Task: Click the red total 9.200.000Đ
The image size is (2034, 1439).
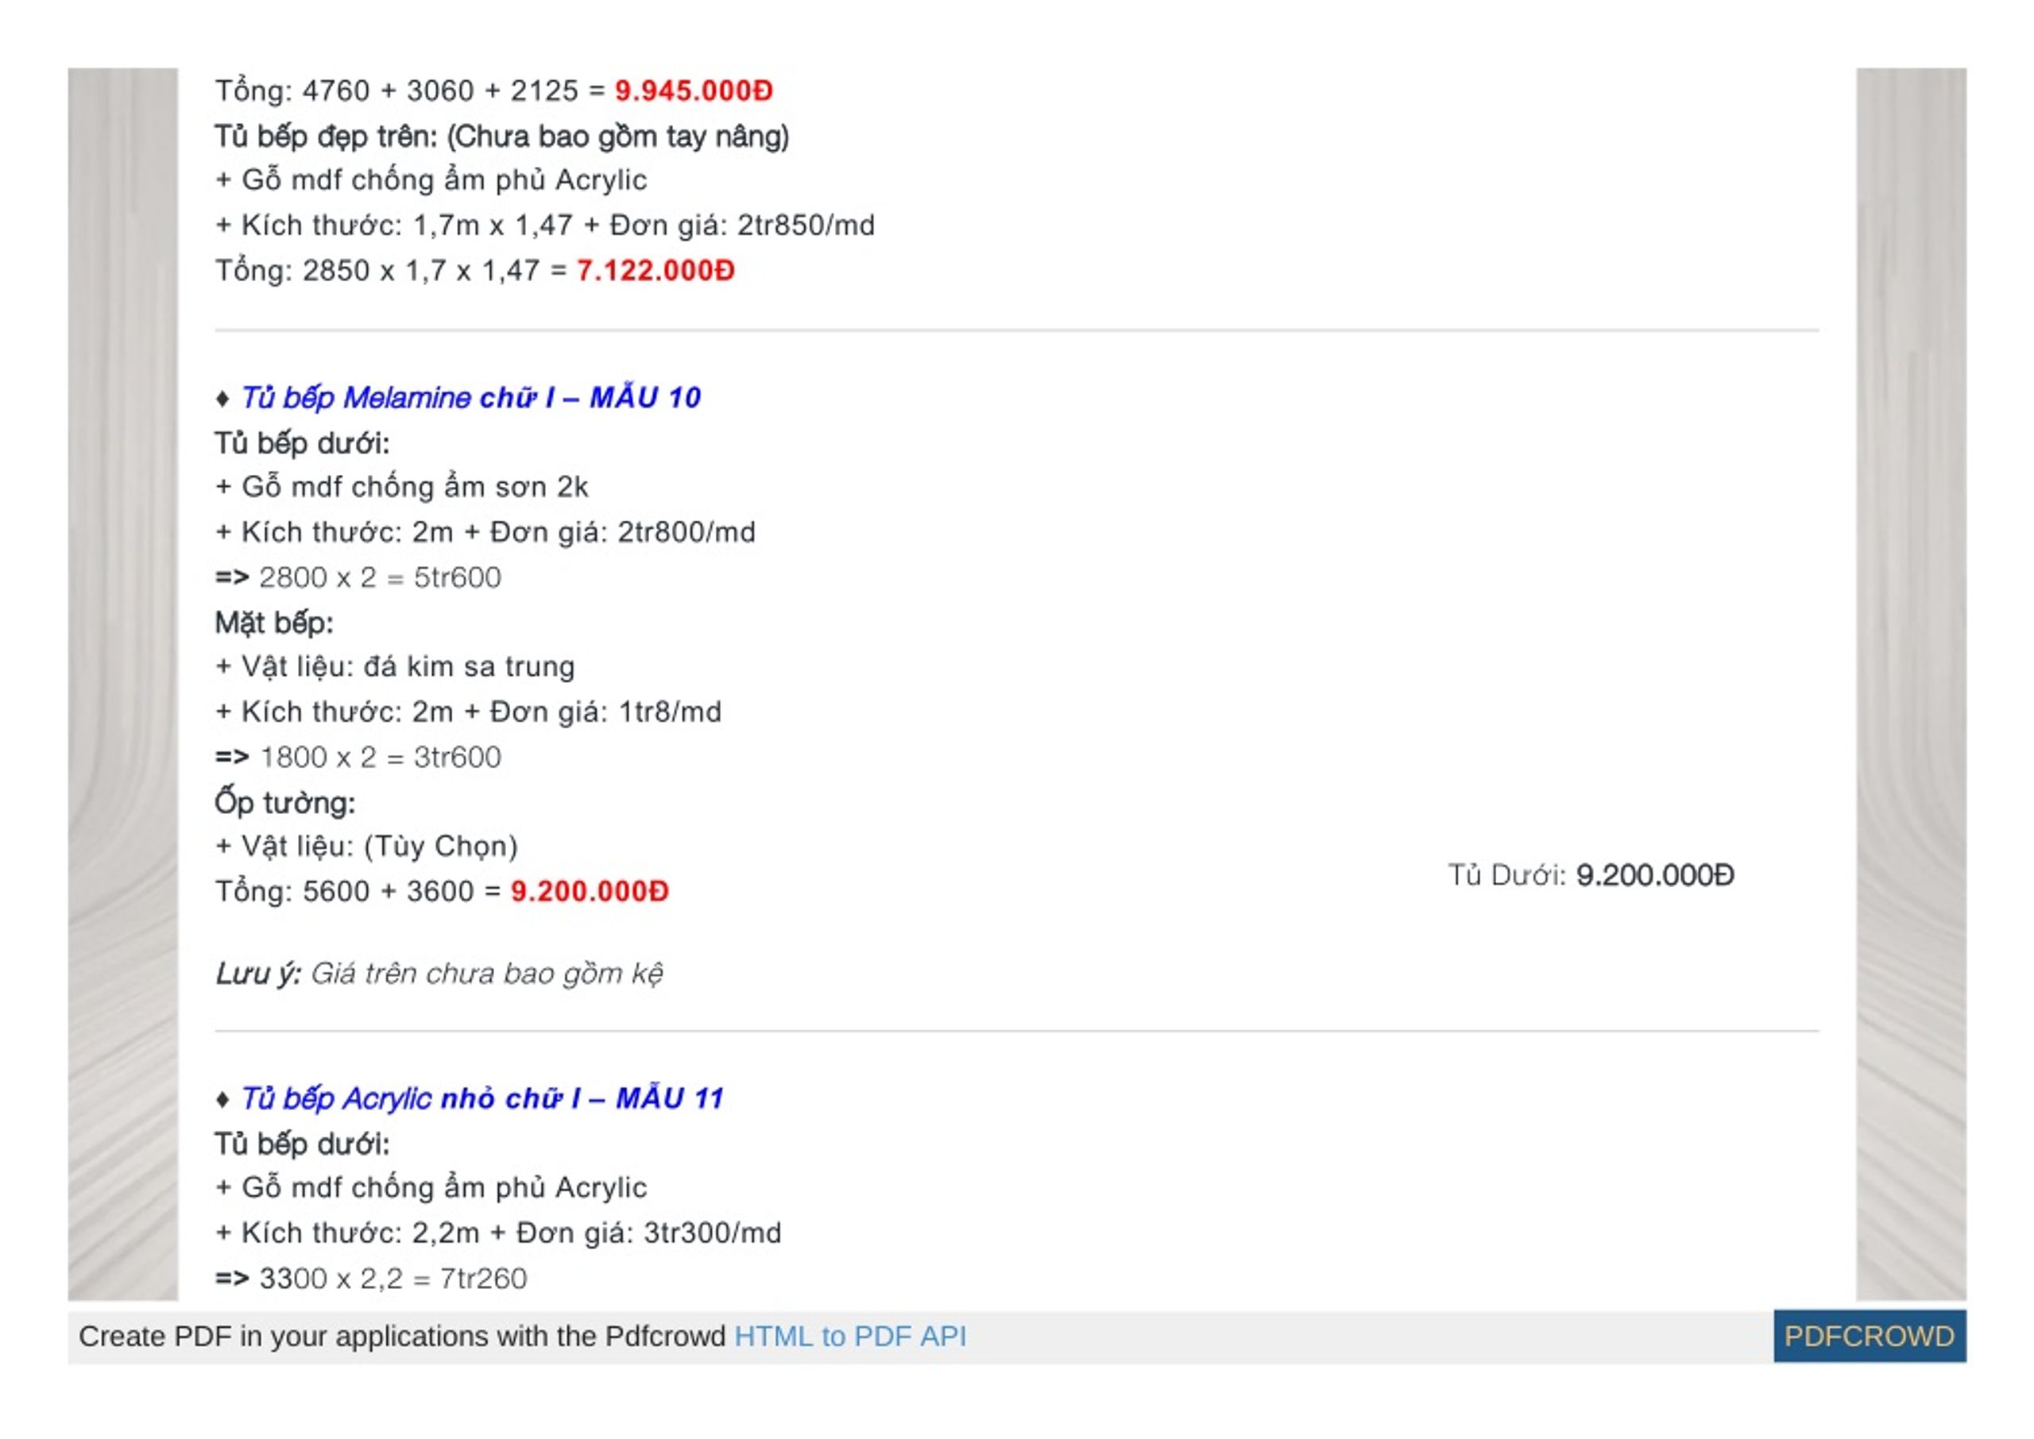Action: coord(590,890)
